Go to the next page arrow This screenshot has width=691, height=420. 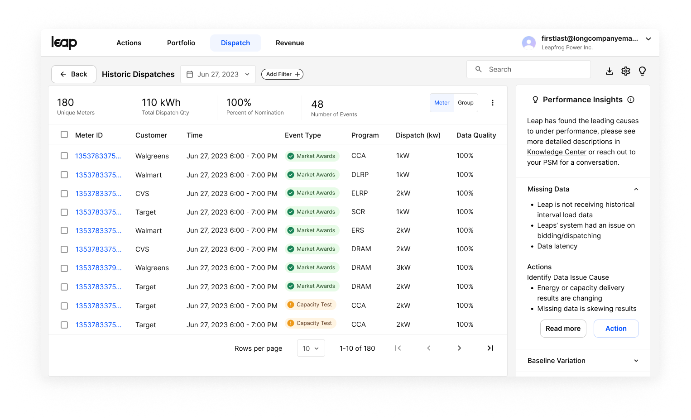click(x=460, y=348)
